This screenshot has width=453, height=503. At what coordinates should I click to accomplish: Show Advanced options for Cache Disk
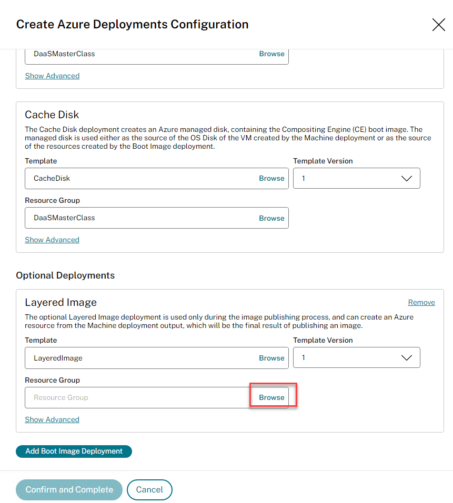(x=52, y=240)
